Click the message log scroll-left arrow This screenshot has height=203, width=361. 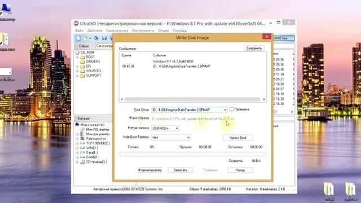pos(122,99)
